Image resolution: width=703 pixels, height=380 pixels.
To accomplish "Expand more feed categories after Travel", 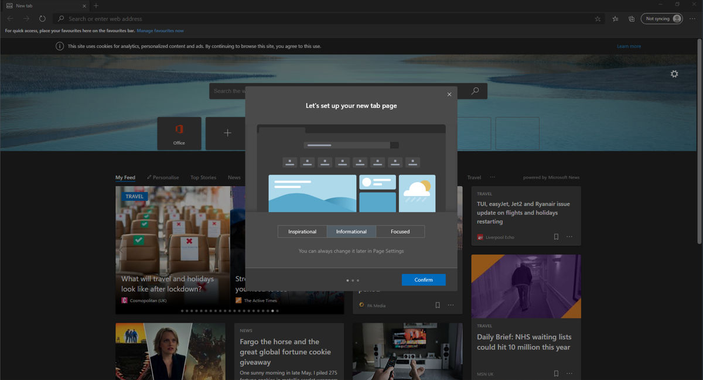I will pos(492,177).
